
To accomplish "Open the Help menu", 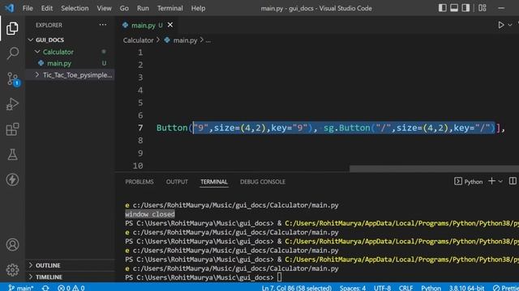I will [x=198, y=8].
